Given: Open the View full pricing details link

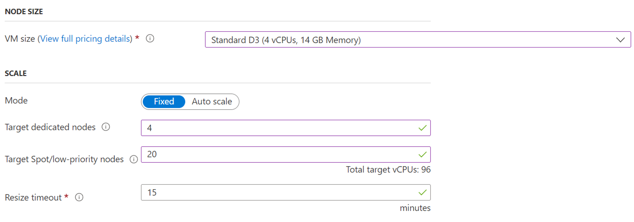Looking at the screenshot, I should point(85,39).
